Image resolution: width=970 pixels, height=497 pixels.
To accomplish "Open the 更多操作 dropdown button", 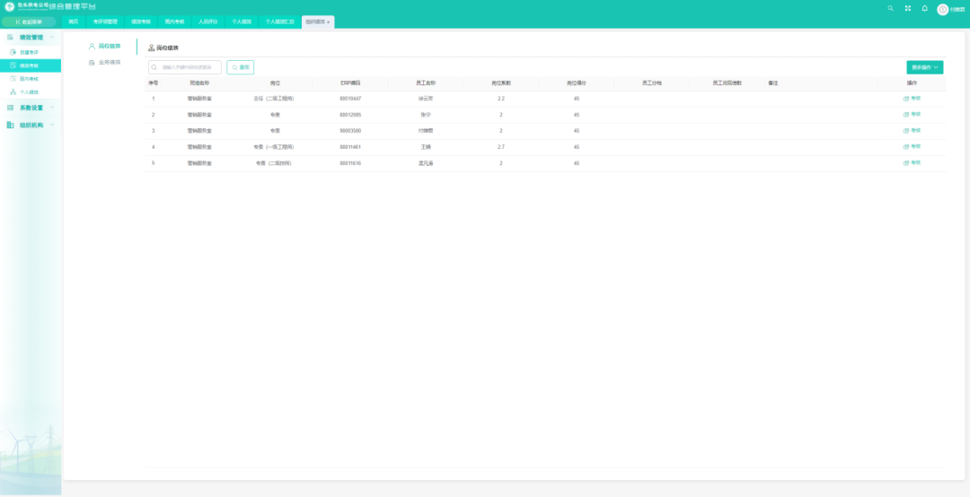I will point(924,67).
